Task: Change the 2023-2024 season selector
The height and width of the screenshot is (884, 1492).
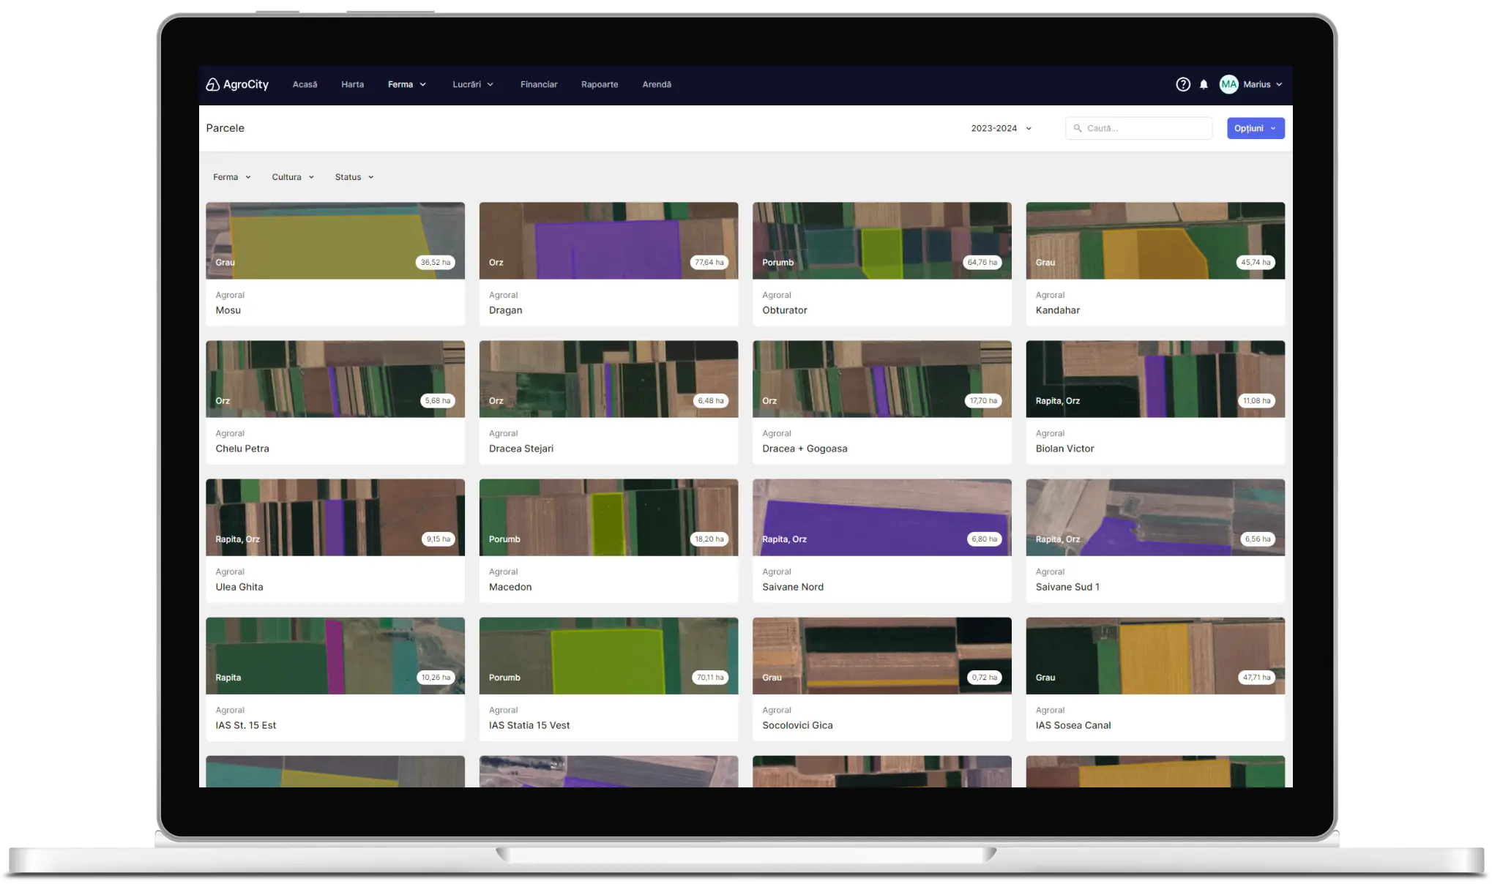Action: tap(1001, 129)
